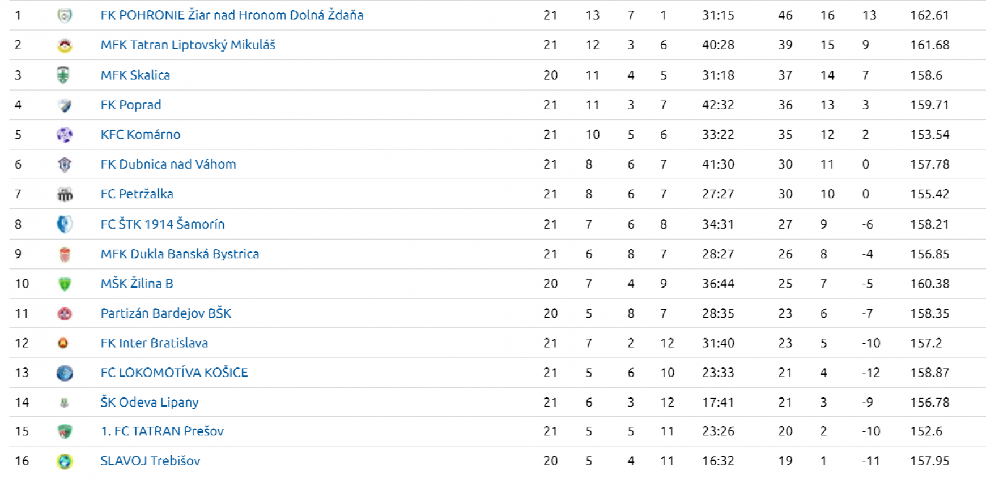Click the 1. FC TATRAN Prešov link
Image resolution: width=986 pixels, height=479 pixels.
(x=162, y=431)
